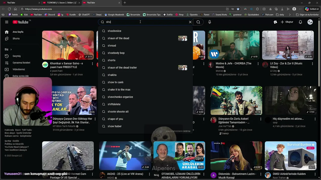Screen dimensions: 321x180
Task: Reload the page with refresh icon
Action: 9,9
